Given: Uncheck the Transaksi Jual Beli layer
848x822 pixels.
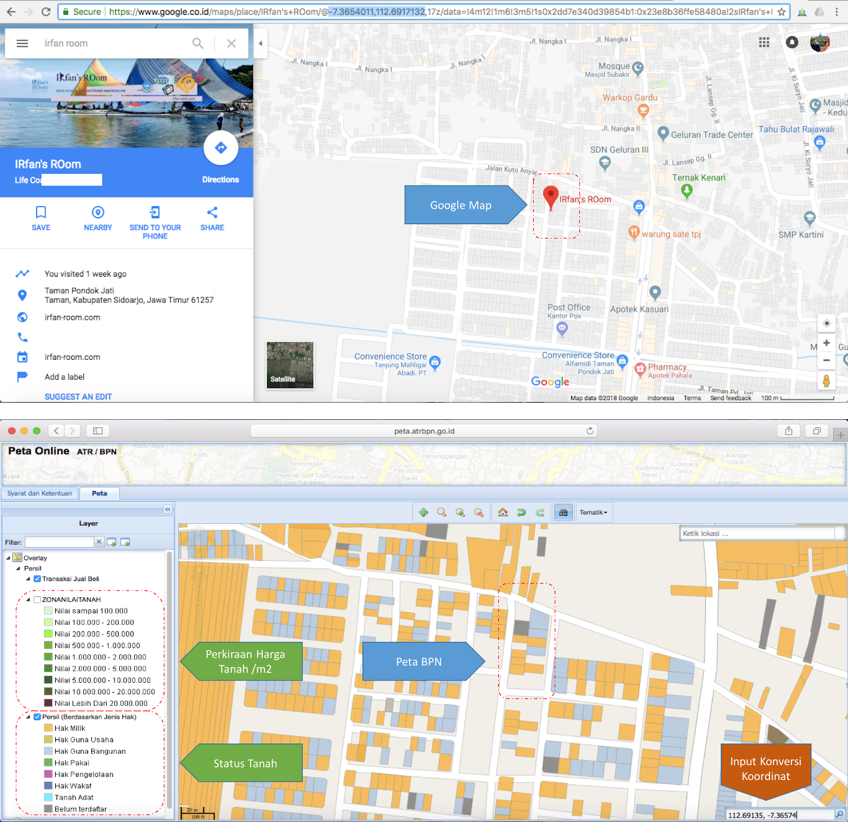Looking at the screenshot, I should coord(37,579).
